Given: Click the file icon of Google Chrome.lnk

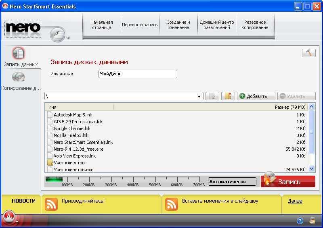Looking at the screenshot, I should tap(50, 129).
